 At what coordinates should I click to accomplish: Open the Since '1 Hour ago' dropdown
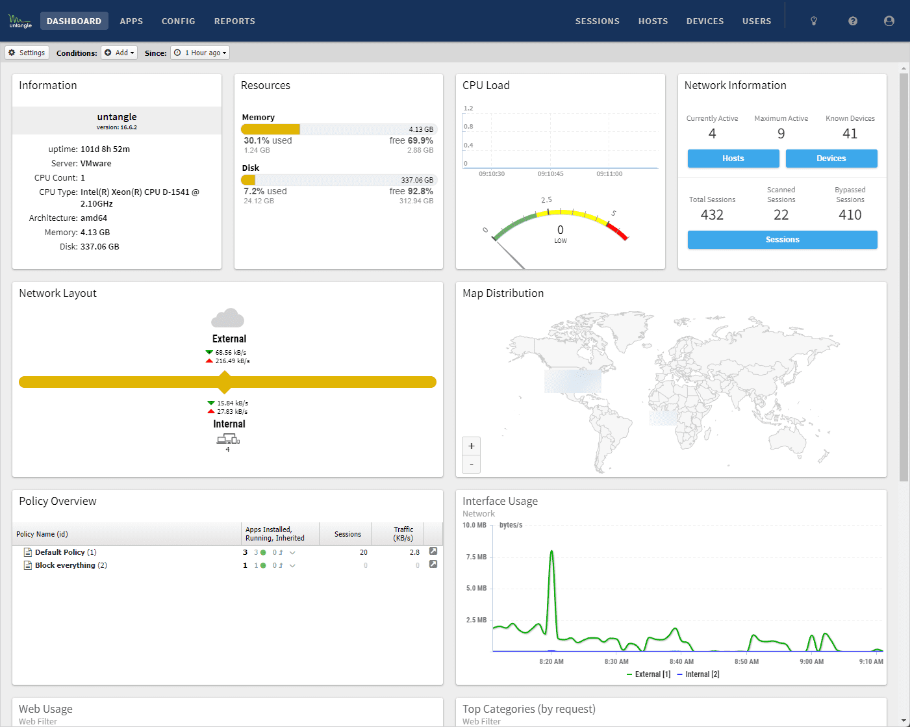pyautogui.click(x=200, y=53)
